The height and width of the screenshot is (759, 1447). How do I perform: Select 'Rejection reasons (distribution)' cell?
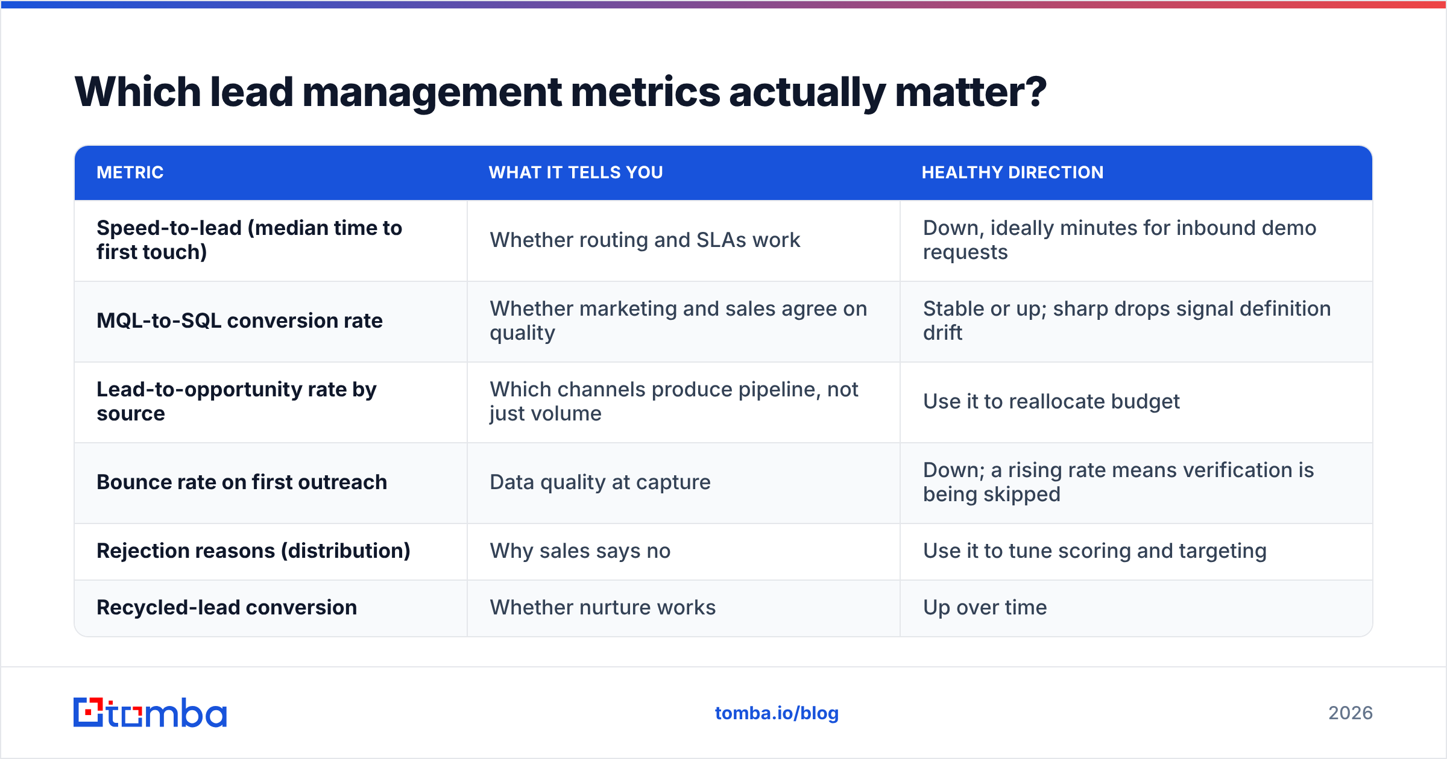click(271, 551)
